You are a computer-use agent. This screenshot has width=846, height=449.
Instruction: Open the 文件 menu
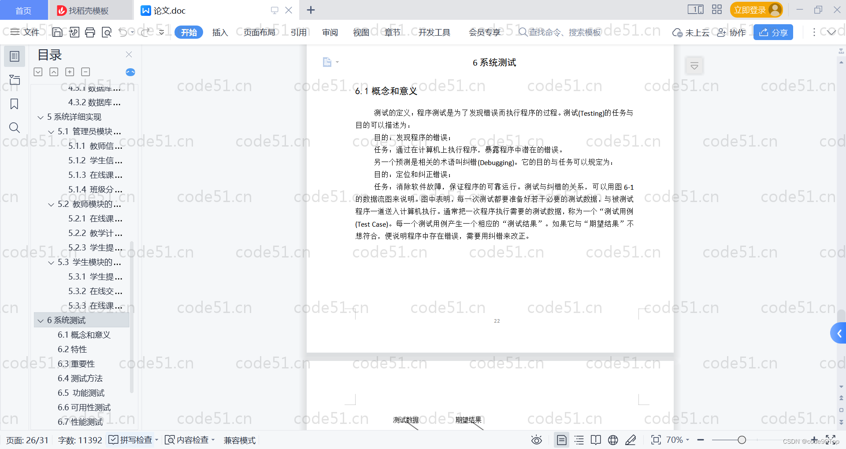click(x=25, y=32)
